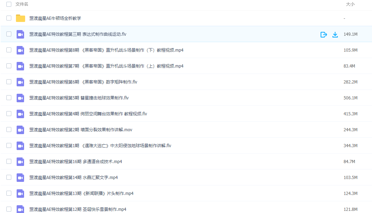Click the video icon of 第12期 圣诞快乐雪景

pos(20,209)
